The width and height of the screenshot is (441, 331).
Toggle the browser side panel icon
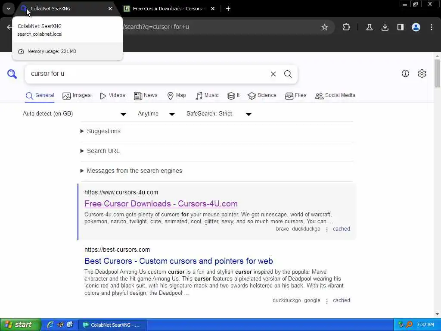pos(400,27)
